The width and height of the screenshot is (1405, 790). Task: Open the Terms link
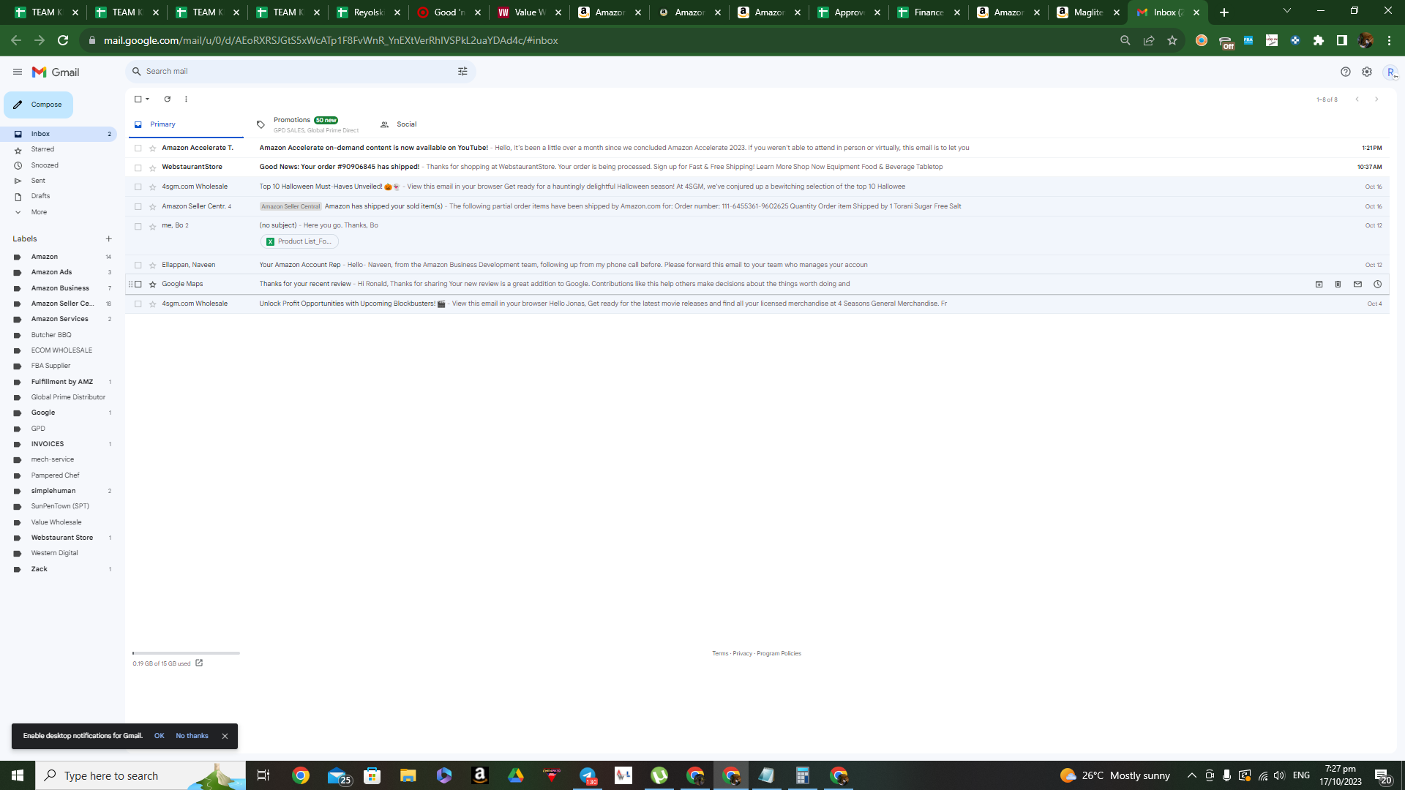(720, 654)
